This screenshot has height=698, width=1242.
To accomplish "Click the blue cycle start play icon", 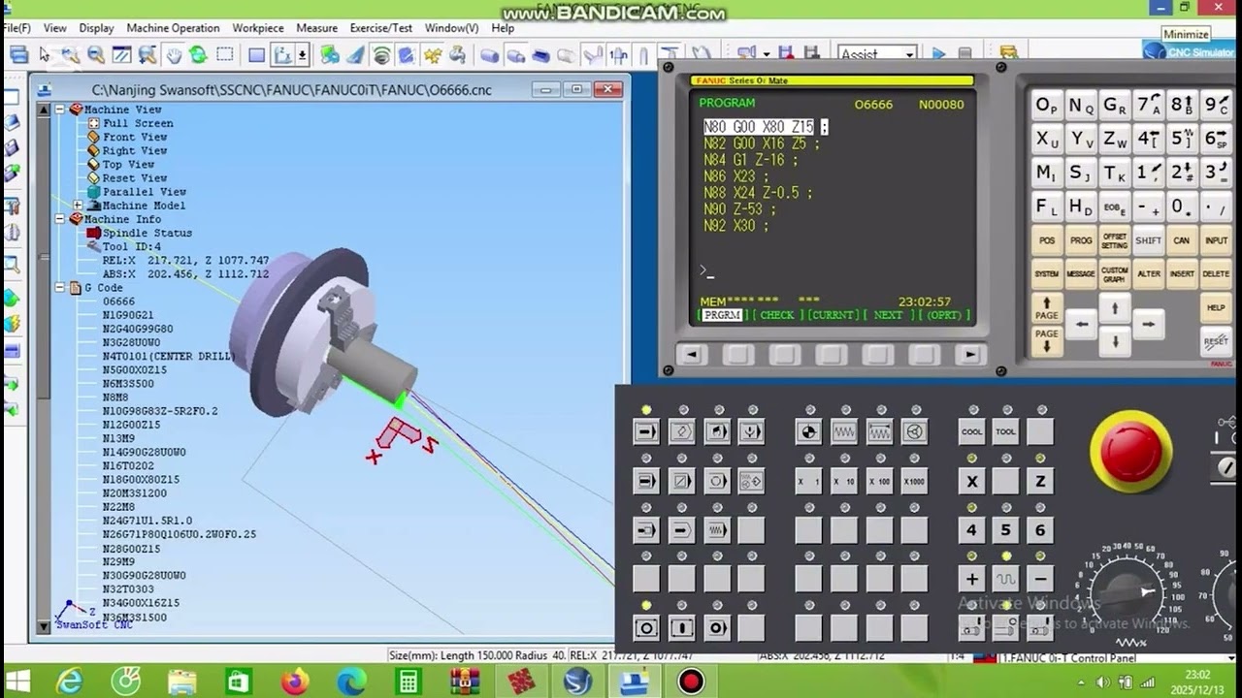I will pyautogui.click(x=938, y=54).
